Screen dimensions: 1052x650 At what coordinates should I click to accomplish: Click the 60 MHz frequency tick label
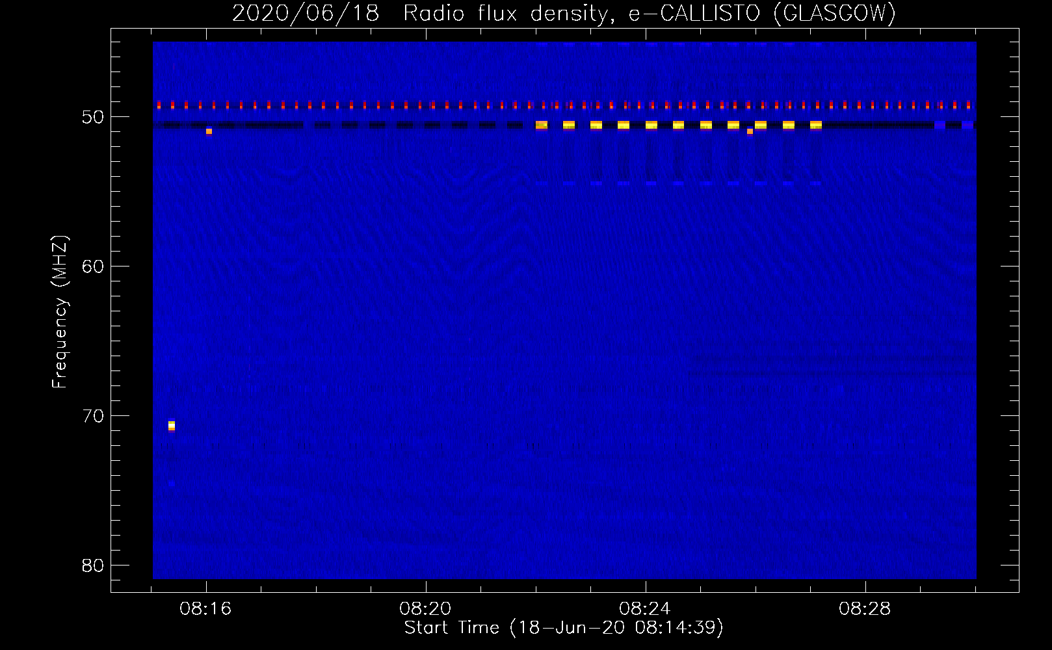click(x=93, y=266)
